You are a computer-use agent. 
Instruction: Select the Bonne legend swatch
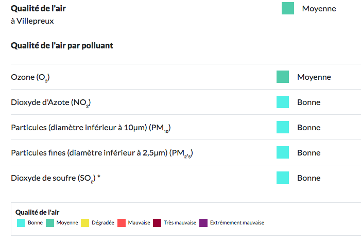21,223
